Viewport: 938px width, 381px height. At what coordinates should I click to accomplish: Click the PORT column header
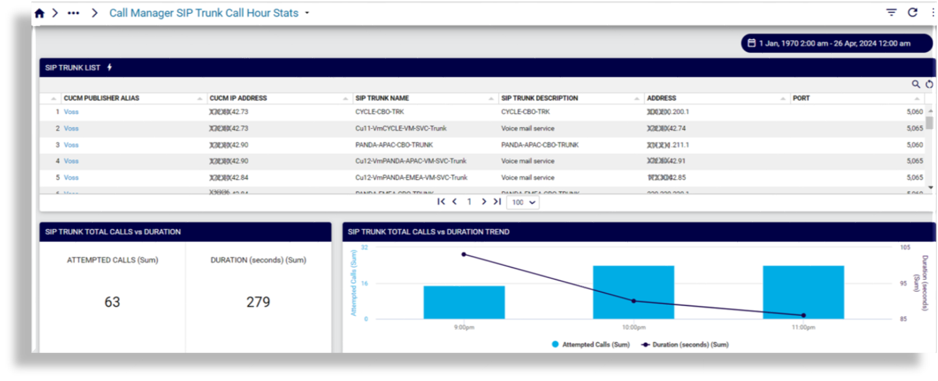(801, 98)
